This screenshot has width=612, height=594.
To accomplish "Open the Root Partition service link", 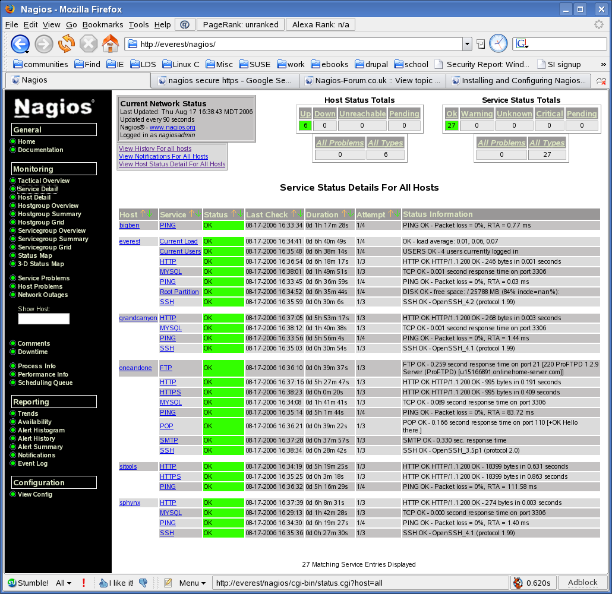I will pyautogui.click(x=179, y=292).
